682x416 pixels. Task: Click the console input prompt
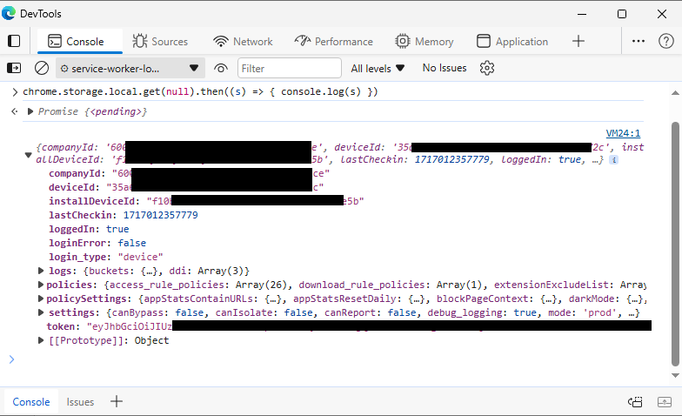(x=331, y=359)
